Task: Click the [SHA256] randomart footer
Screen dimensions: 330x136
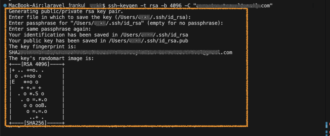Action: (35, 123)
